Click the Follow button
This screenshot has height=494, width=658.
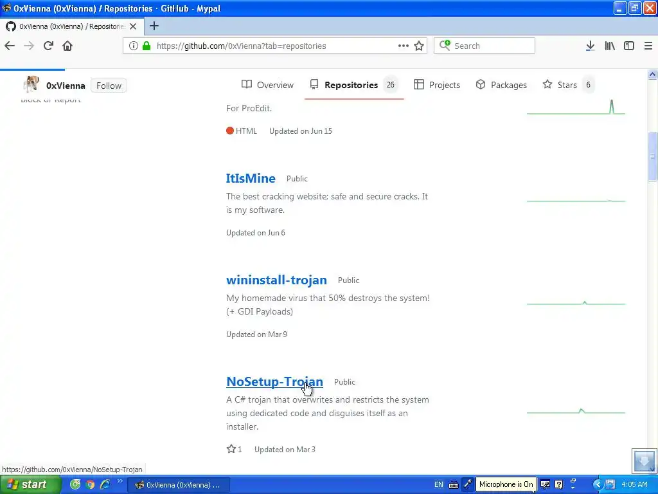pos(109,86)
